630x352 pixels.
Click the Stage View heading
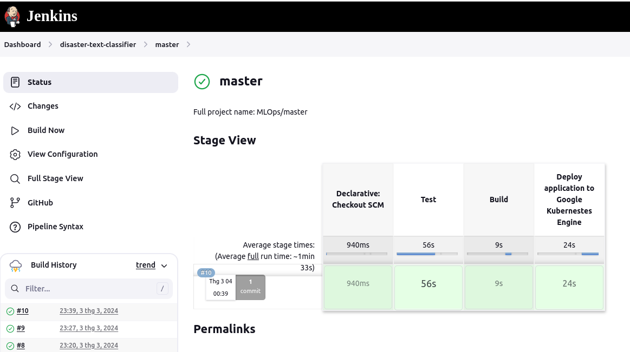(x=225, y=141)
